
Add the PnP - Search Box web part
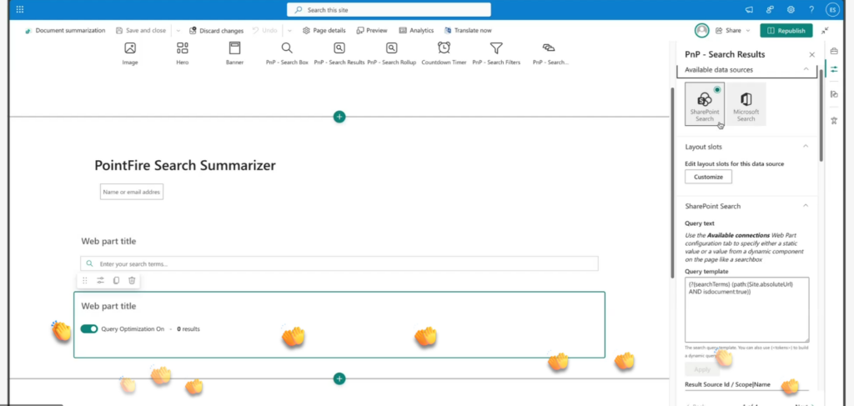287,53
